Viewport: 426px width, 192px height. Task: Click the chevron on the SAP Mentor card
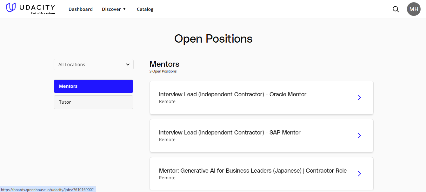(x=359, y=135)
